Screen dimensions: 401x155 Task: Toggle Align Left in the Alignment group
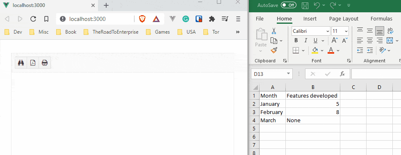click(360, 41)
